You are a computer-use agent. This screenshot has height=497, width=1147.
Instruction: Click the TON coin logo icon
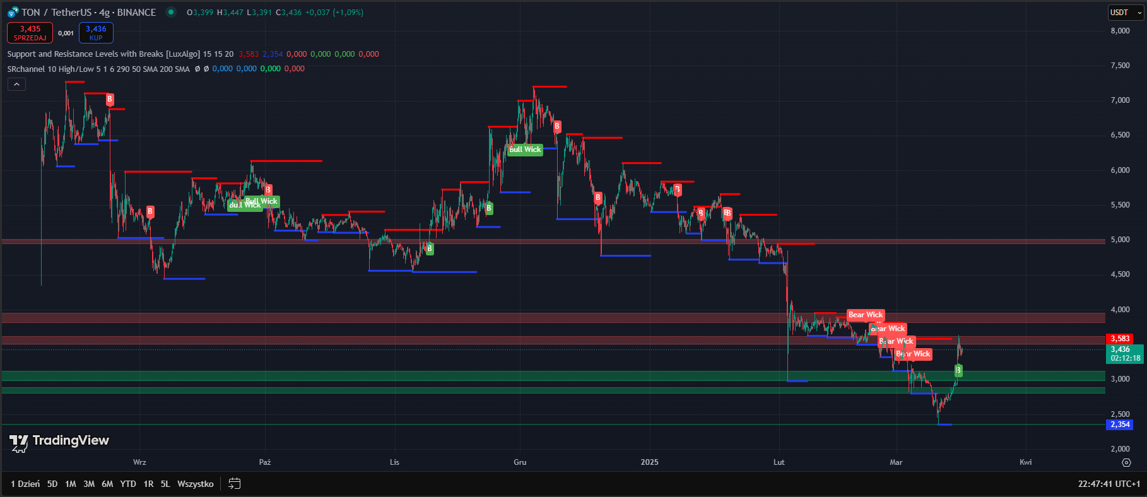point(13,13)
